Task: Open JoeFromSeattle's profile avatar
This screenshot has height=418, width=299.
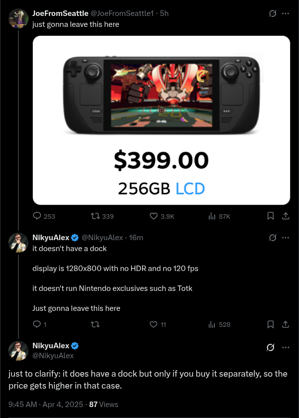Action: (x=18, y=18)
